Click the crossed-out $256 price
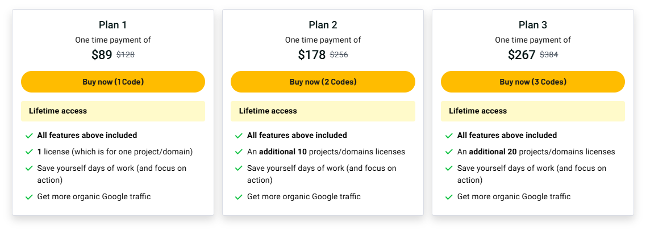The height and width of the screenshot is (231, 646). click(x=339, y=55)
